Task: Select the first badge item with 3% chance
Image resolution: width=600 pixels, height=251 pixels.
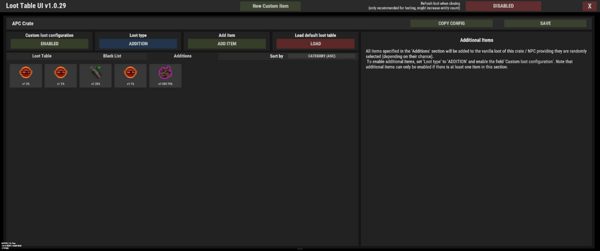Action: (26, 75)
